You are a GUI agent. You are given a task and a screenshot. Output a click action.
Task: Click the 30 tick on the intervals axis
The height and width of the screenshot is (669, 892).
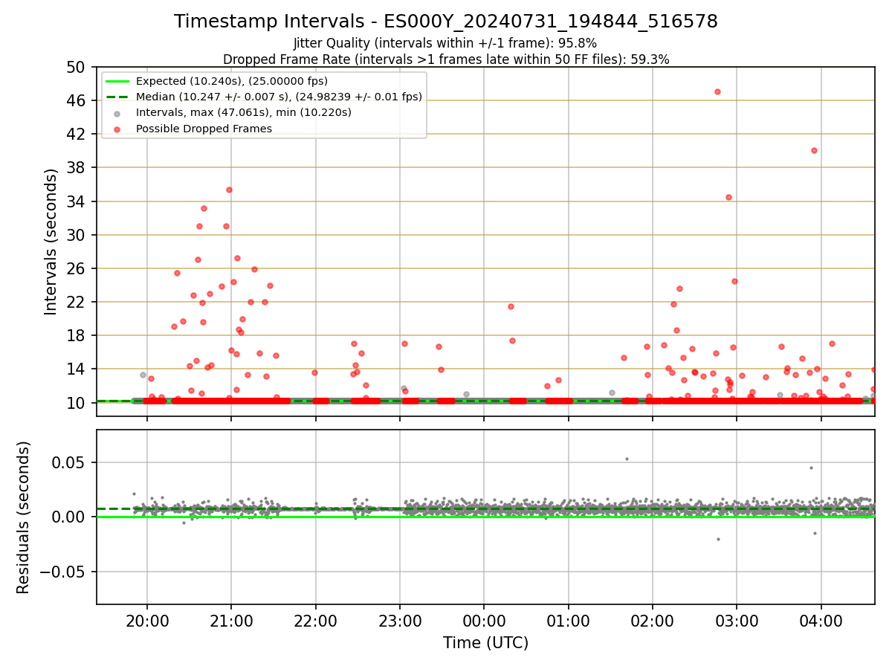tap(77, 235)
